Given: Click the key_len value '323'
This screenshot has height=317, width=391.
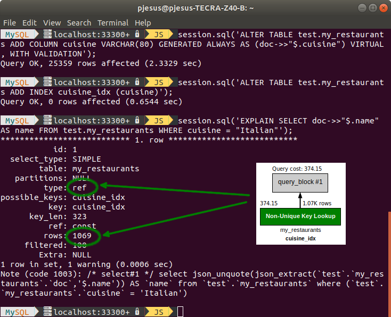Looking at the screenshot, I should pos(79,216).
